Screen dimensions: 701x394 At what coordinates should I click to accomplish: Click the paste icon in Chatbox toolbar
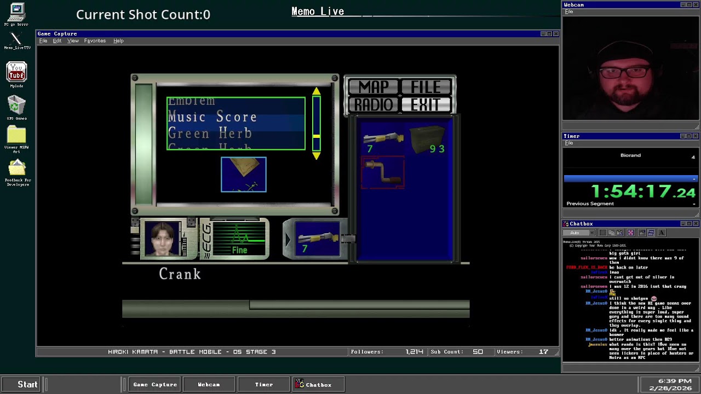point(620,233)
